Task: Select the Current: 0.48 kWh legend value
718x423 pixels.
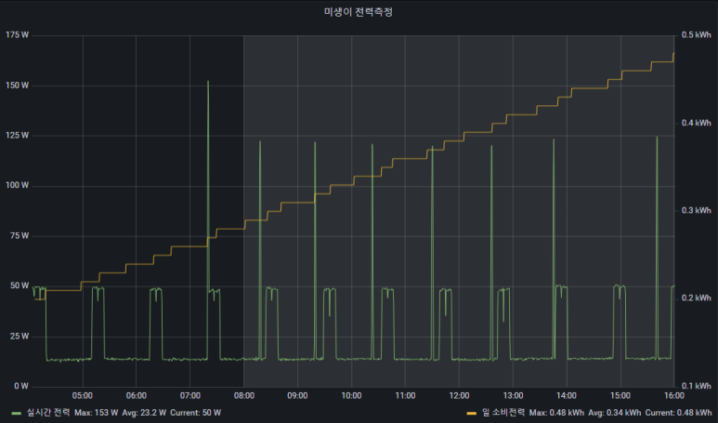Action: pos(679,413)
